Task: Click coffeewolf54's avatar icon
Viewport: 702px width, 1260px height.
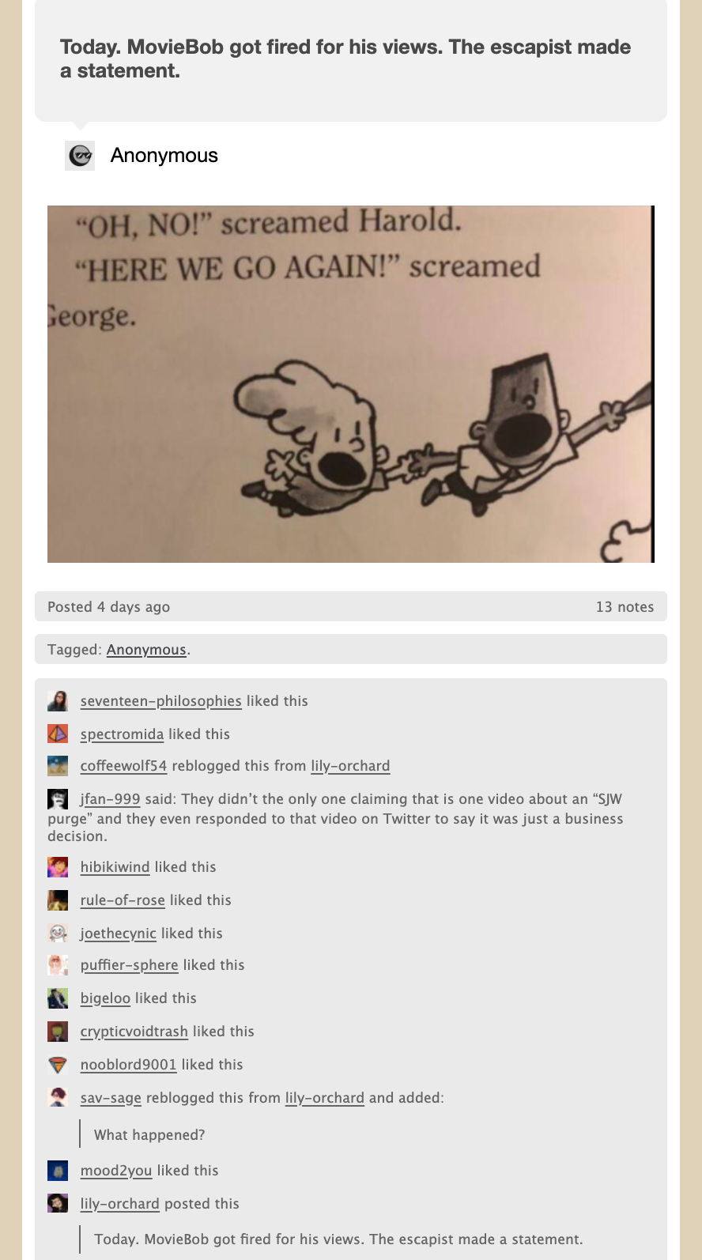Action: pos(58,766)
